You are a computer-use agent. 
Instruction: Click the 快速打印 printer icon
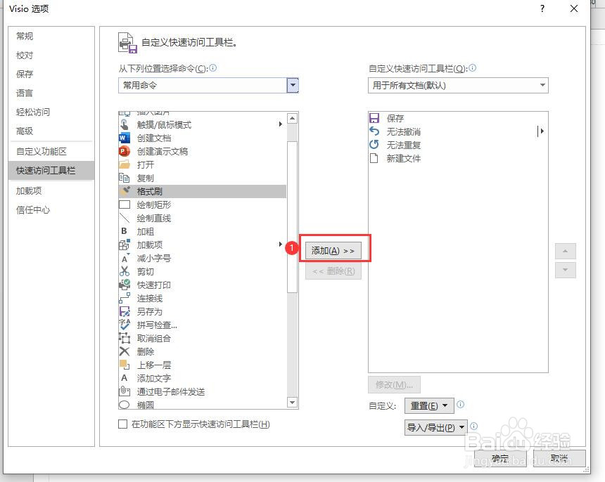click(x=125, y=285)
